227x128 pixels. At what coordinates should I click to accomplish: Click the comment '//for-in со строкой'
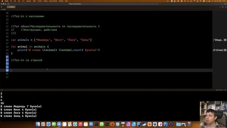(x=27, y=60)
